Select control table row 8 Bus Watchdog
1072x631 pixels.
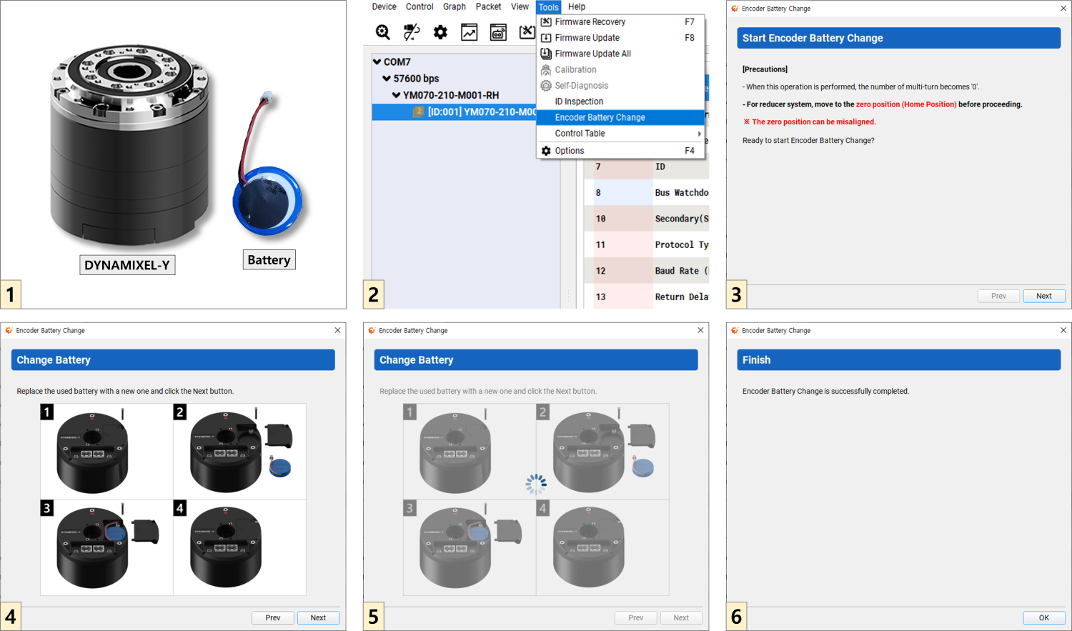pyautogui.click(x=646, y=192)
